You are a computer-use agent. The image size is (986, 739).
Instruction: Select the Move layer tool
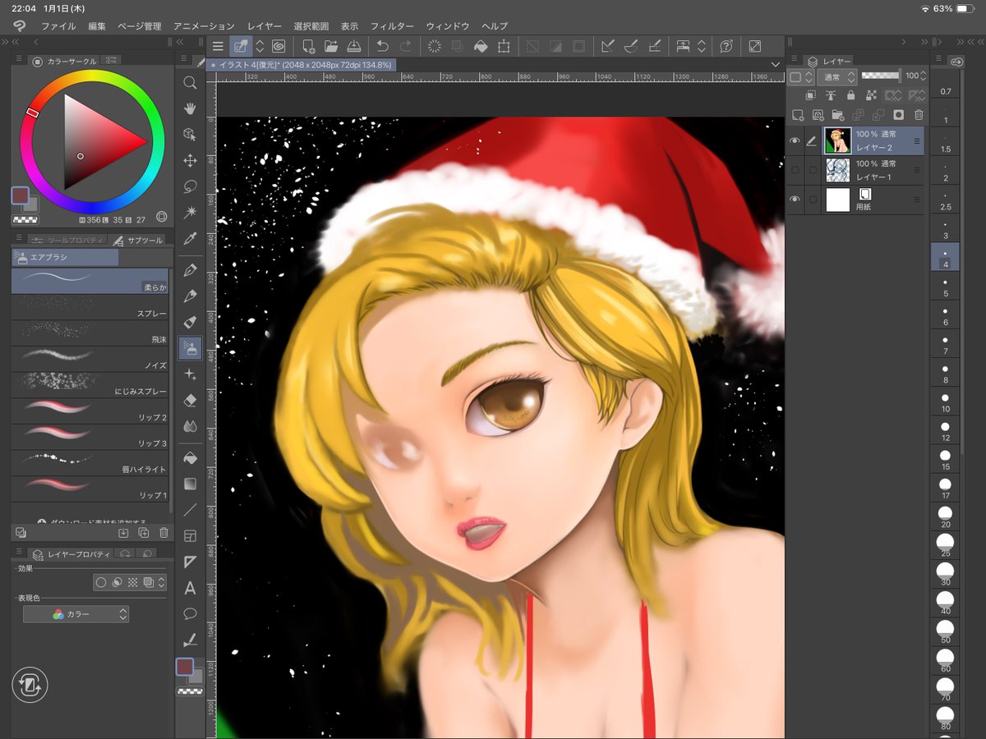coord(190,160)
